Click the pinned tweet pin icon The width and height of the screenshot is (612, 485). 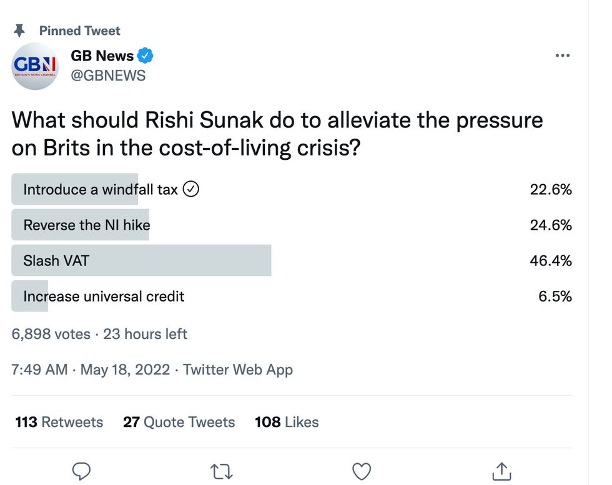[21, 30]
